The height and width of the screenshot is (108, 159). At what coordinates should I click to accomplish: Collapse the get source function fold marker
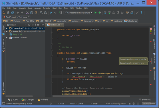(x=51, y=32)
